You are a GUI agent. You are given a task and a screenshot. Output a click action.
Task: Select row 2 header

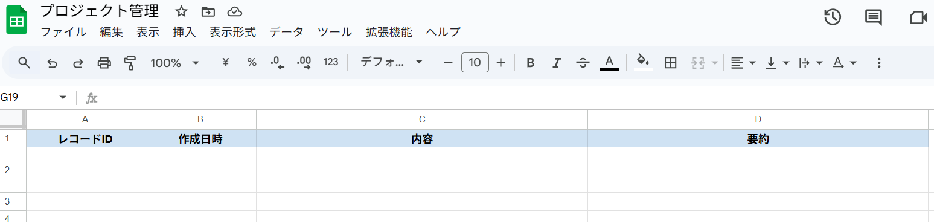[x=13, y=170]
